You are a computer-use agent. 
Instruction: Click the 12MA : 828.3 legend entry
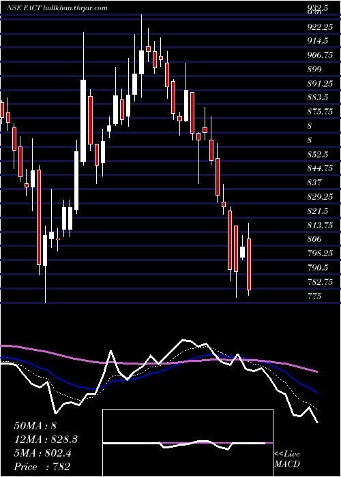coord(46,440)
